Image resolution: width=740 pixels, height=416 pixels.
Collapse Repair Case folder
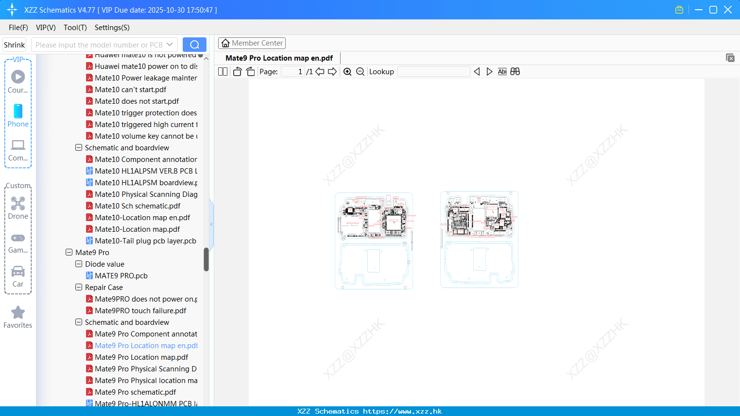coord(79,288)
